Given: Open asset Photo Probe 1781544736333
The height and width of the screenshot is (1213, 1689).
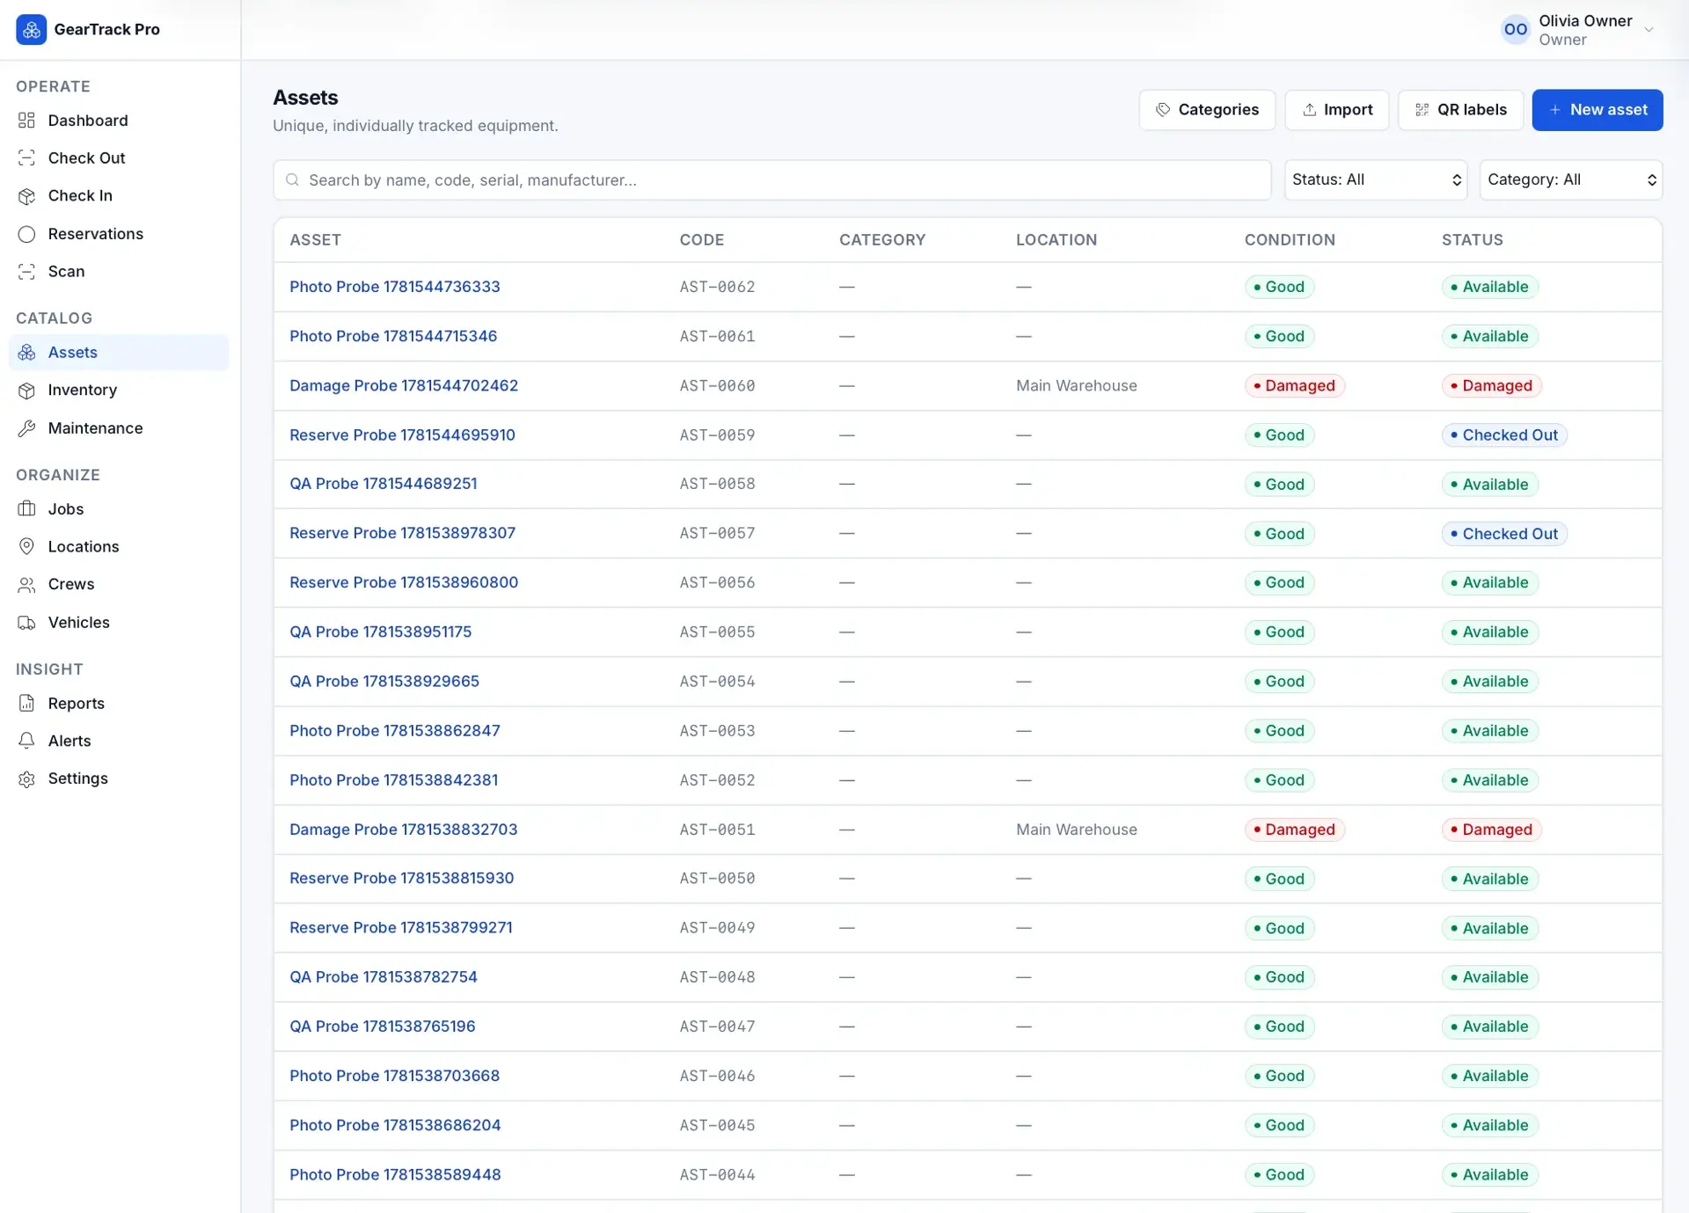Looking at the screenshot, I should (395, 287).
